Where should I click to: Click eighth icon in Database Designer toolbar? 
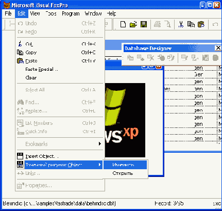tap(206, 58)
